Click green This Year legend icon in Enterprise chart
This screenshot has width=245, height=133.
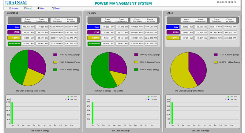coord(68,97)
